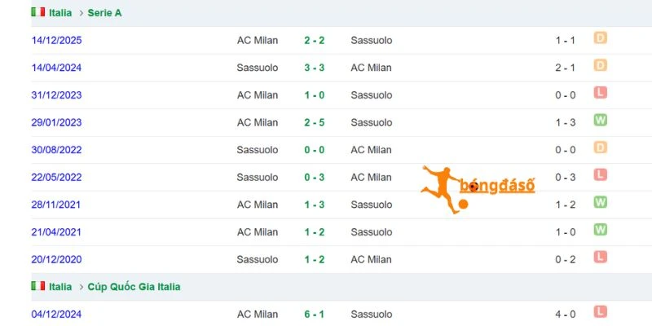Click the L result badge for 22/05/2022
This screenshot has height=326, width=652.
(600, 174)
